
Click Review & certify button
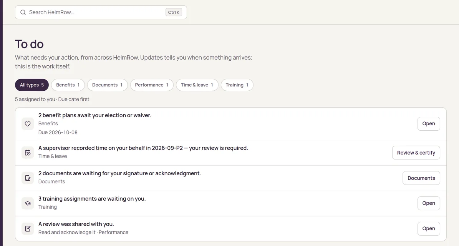416,153
